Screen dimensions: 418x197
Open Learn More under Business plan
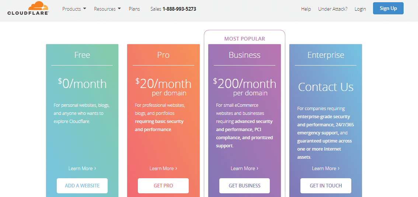pyautogui.click(x=244, y=168)
